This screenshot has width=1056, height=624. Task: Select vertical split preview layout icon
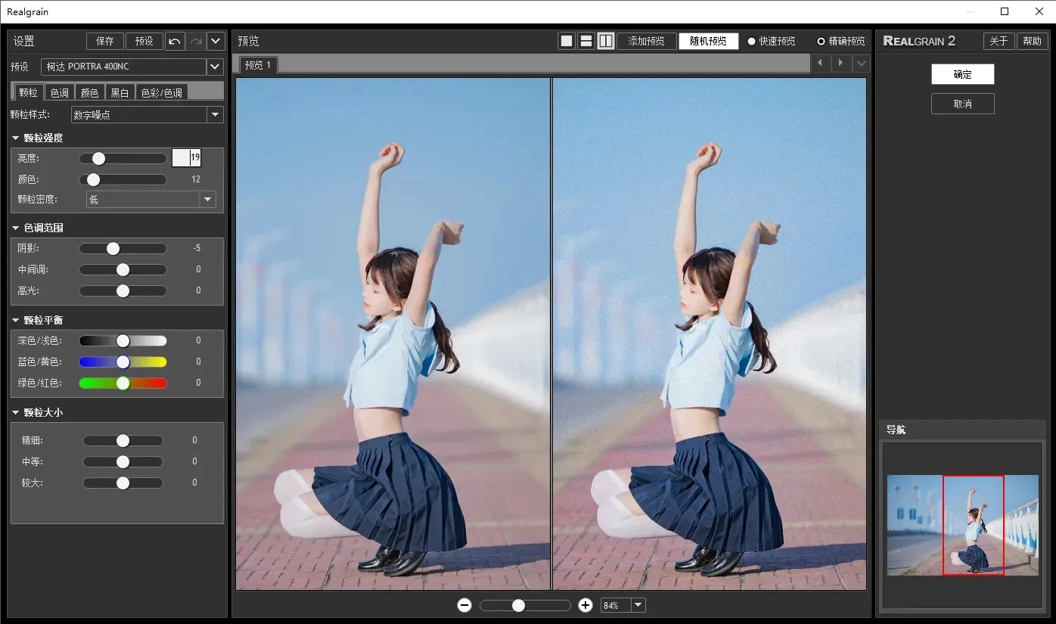point(606,41)
